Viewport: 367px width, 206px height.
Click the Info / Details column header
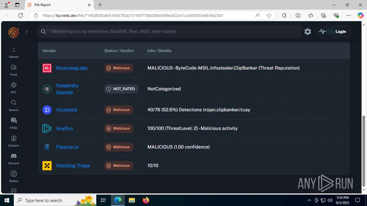159,51
